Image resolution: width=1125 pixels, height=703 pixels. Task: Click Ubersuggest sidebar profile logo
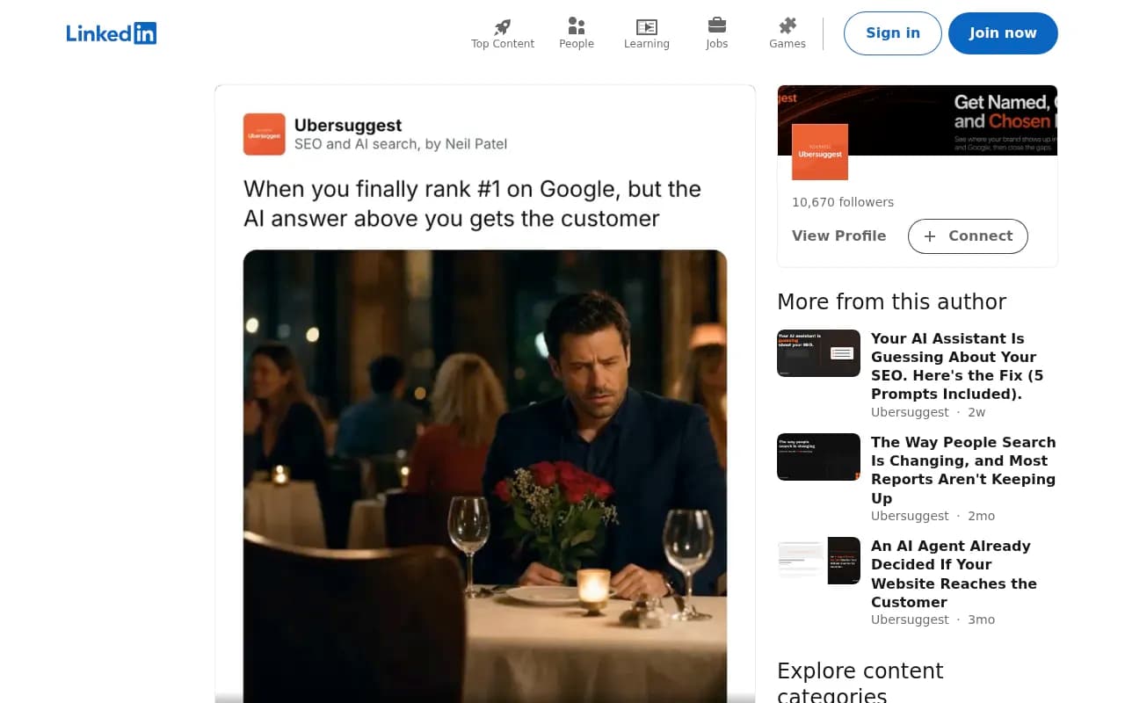pyautogui.click(x=820, y=152)
